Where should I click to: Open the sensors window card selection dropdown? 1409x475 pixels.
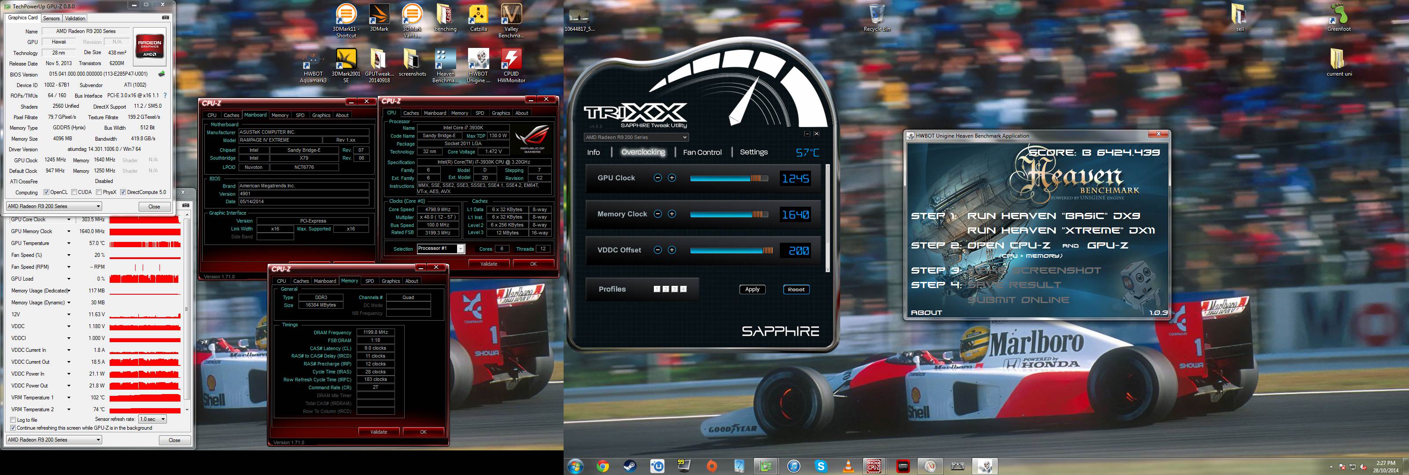tap(54, 439)
